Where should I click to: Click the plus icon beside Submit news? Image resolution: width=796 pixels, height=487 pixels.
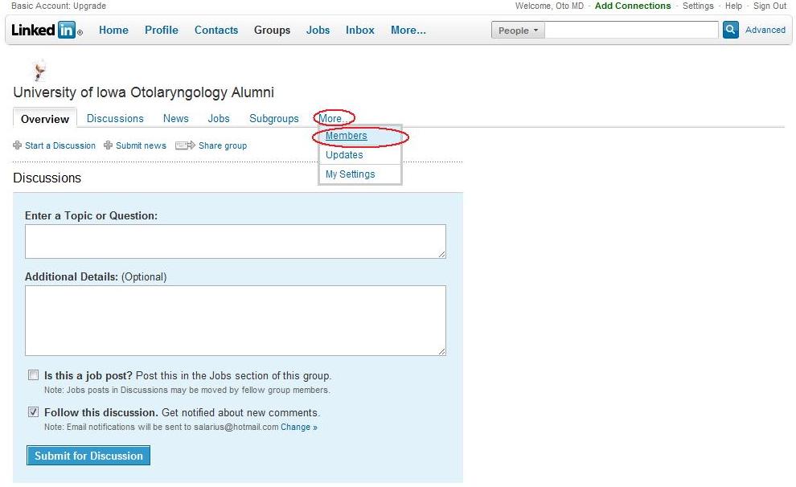108,145
